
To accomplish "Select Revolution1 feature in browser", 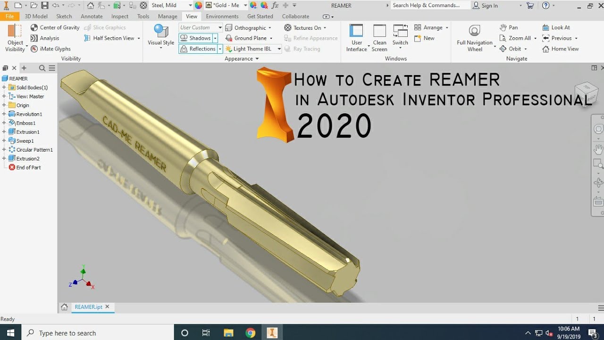I will pos(25,114).
